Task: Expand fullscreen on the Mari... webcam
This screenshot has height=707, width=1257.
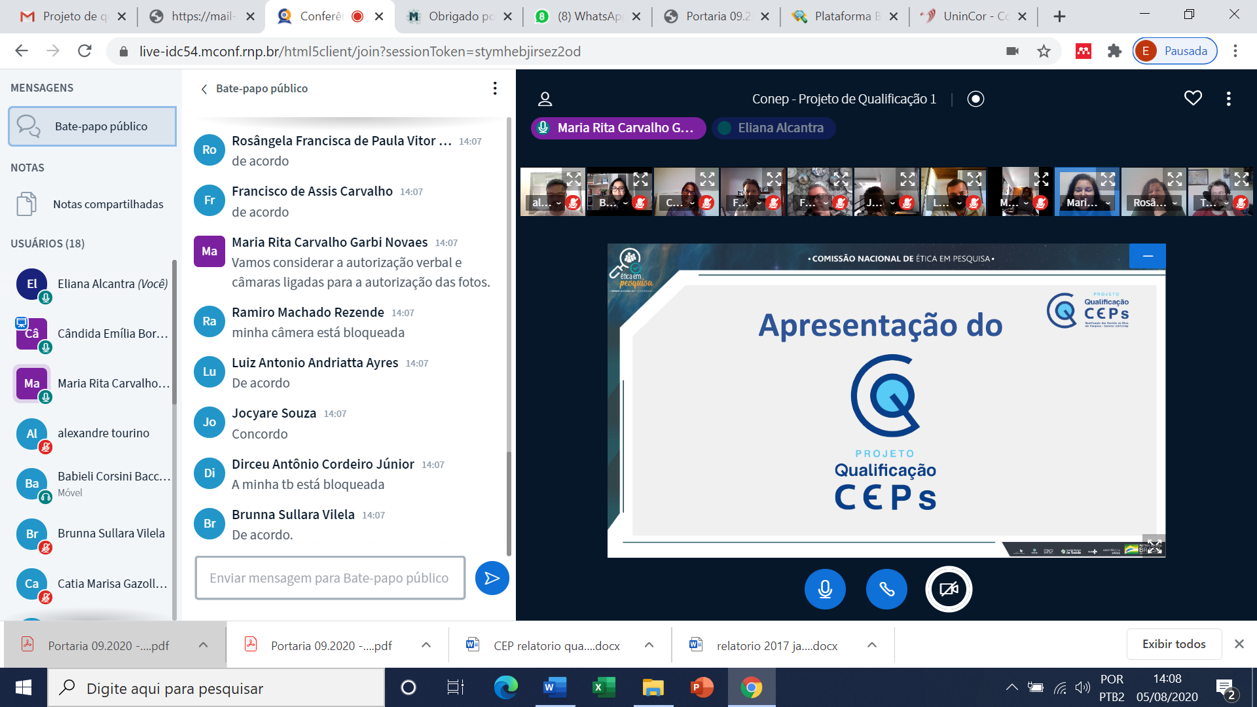Action: click(x=1108, y=179)
